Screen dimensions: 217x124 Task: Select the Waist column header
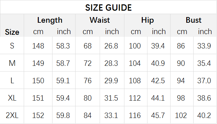click(100, 20)
